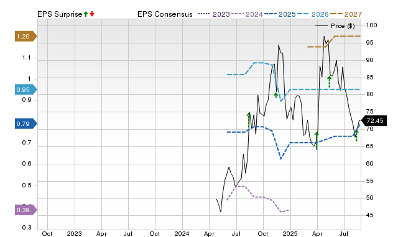Image resolution: width=398 pixels, height=237 pixels.
Task: Click the 1.20 gold EPS value tag
Action: [26, 37]
